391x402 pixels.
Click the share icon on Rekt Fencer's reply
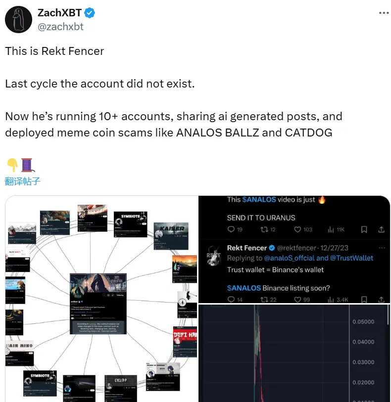[381, 299]
